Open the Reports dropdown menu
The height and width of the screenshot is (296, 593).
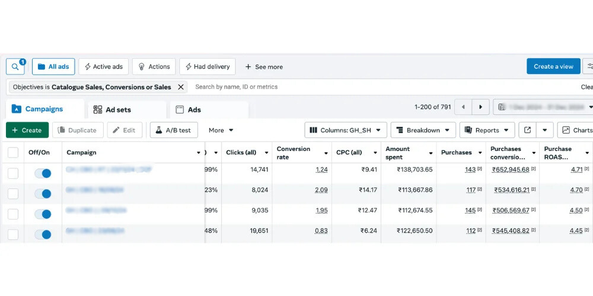point(486,130)
